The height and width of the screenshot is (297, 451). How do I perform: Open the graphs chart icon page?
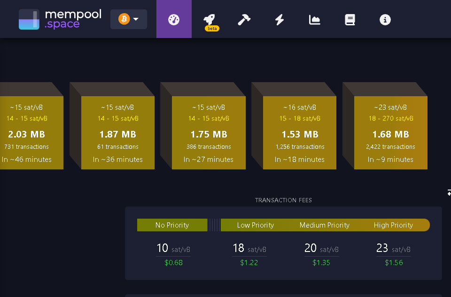coord(314,20)
